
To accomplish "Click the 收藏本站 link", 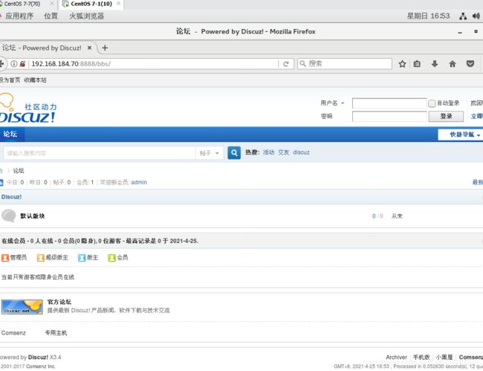I will 35,80.
